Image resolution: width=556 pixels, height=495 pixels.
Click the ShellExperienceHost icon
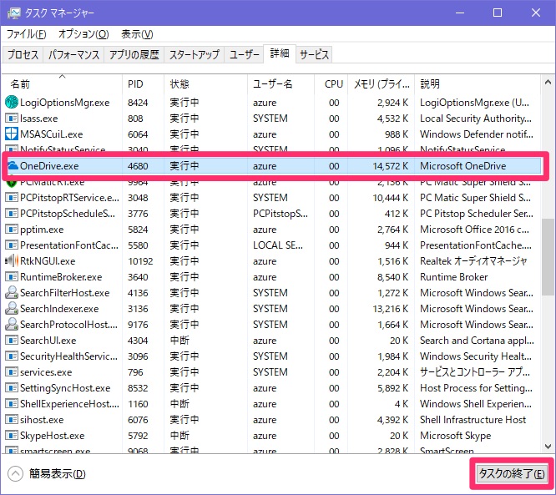(12, 404)
